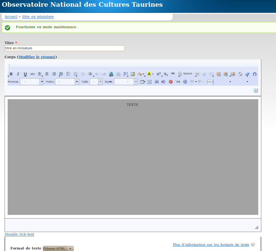Click the editor resize handle
This screenshot has width=276, height=251.
(257, 227)
